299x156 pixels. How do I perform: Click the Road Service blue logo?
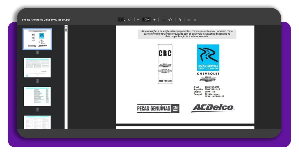pos(208,58)
